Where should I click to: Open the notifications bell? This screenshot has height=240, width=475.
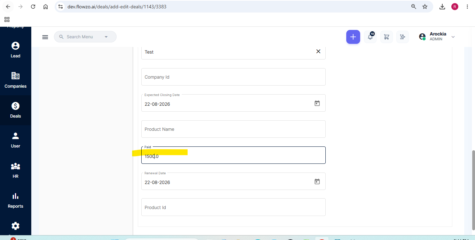coord(370,37)
